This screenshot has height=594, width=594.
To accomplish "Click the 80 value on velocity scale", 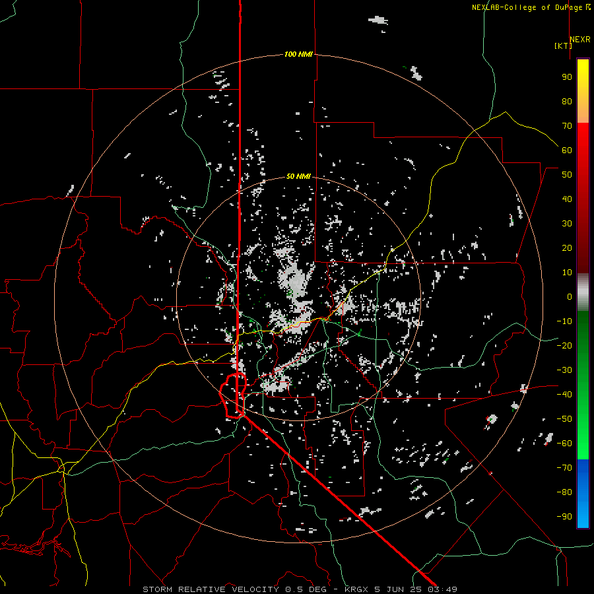I will click(567, 102).
